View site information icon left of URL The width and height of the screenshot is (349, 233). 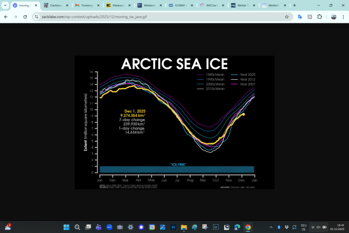[36, 17]
